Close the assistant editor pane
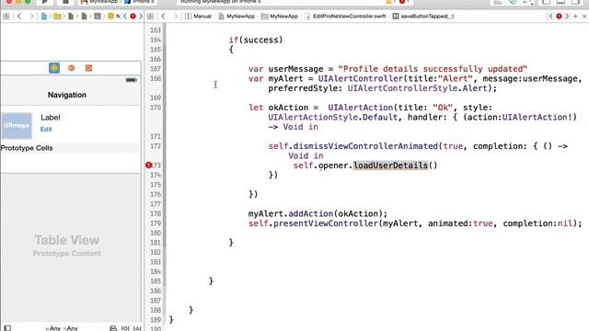The image size is (589, 331). pyautogui.click(x=584, y=17)
